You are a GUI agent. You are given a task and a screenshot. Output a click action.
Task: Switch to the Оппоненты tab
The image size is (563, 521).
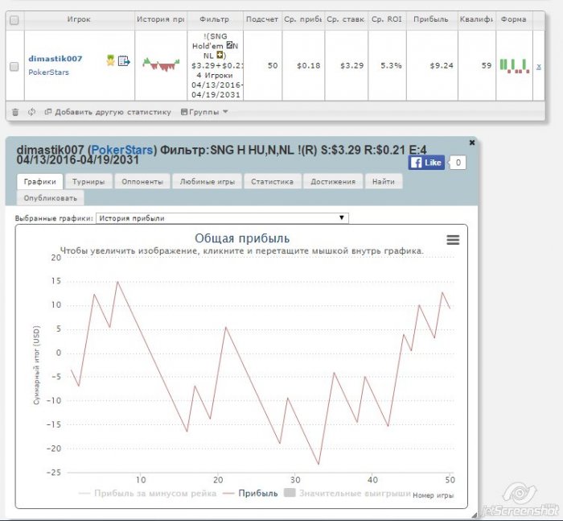click(x=142, y=181)
